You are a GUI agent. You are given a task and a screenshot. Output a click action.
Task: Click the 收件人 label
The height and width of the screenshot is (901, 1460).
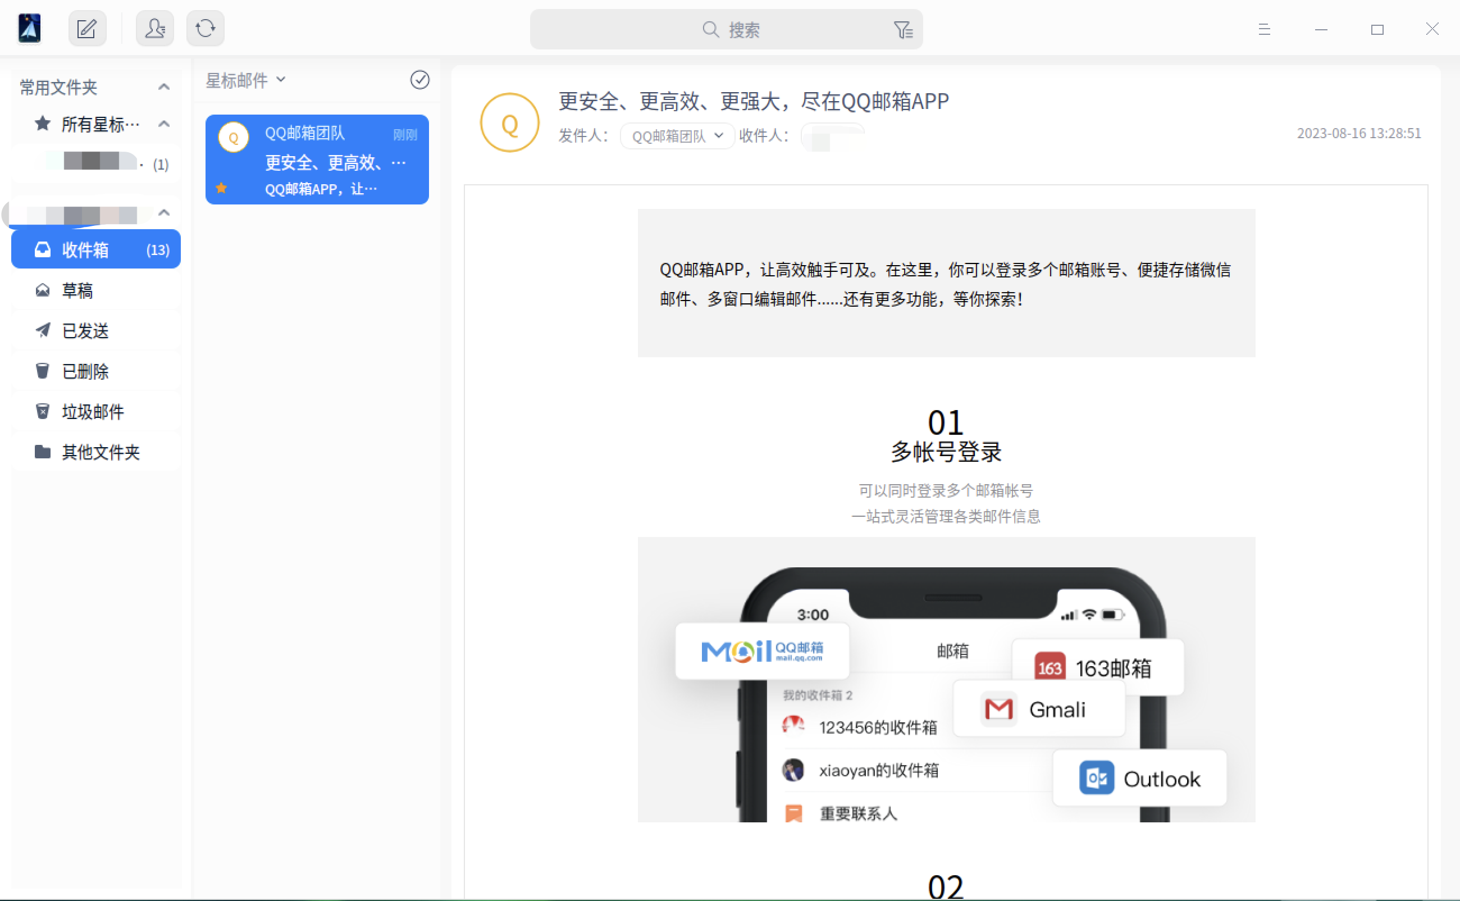pyautogui.click(x=764, y=136)
